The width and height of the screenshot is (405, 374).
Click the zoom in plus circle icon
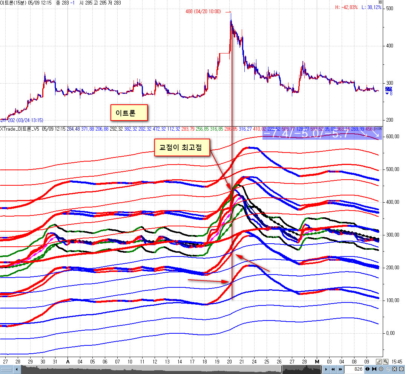point(381,369)
